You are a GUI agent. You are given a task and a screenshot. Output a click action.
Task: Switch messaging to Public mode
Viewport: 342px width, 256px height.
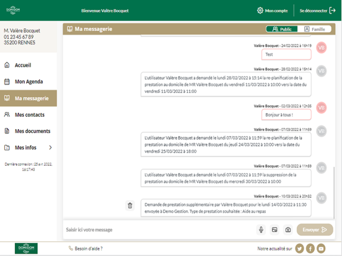pyautogui.click(x=282, y=29)
